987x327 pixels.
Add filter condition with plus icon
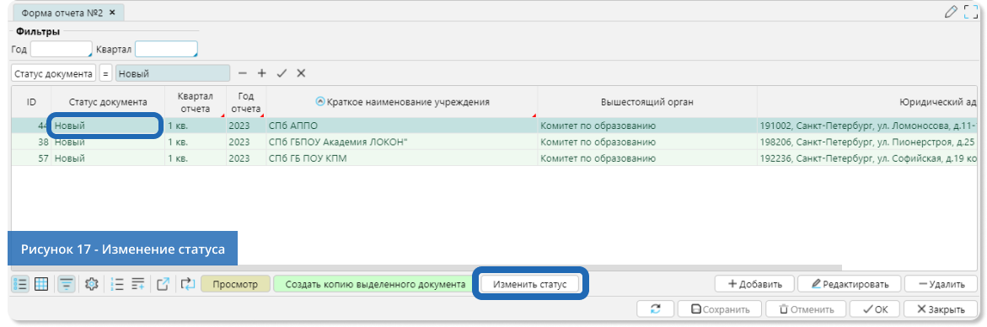[x=262, y=73]
